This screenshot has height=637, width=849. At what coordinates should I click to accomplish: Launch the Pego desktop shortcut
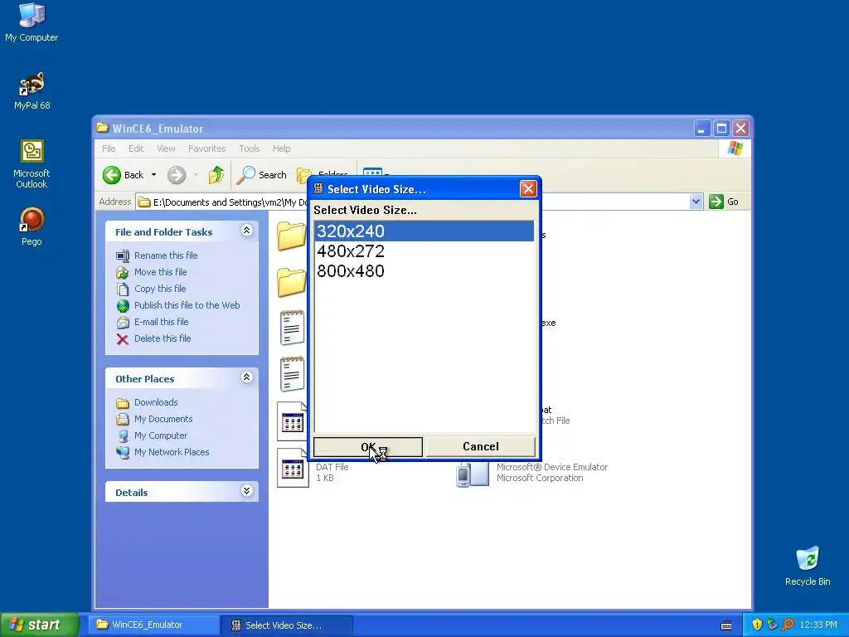(32, 226)
